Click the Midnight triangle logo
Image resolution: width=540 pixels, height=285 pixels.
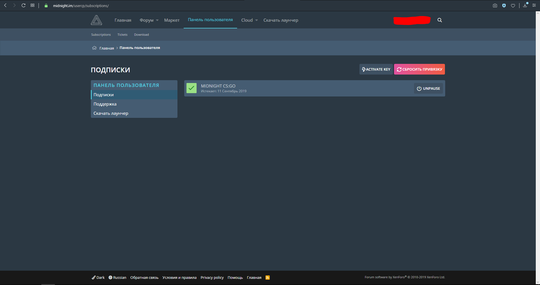[x=96, y=20]
